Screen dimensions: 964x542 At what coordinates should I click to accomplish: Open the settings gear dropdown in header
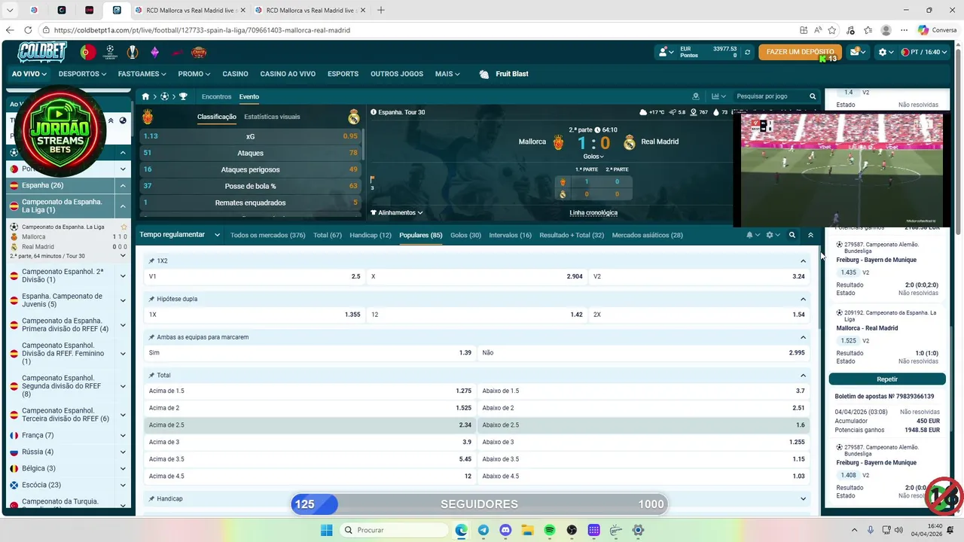pos(886,53)
